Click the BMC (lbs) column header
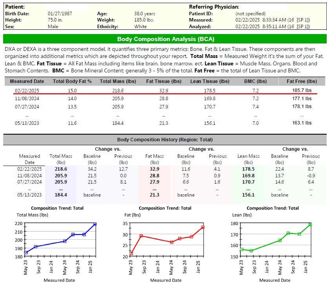The height and width of the screenshot is (285, 327). click(256, 81)
